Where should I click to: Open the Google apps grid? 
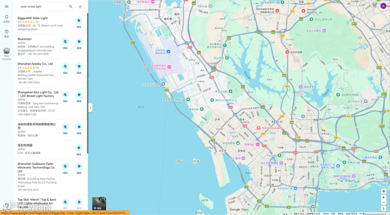click(374, 6)
